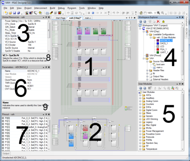Viewport: 190px width, 161px height.
Task: Click the red PGA_1 color square
Action: click(x=158, y=49)
